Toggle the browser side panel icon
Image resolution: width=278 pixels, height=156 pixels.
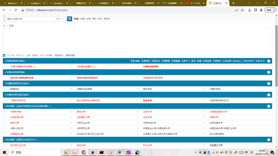click(255, 10)
